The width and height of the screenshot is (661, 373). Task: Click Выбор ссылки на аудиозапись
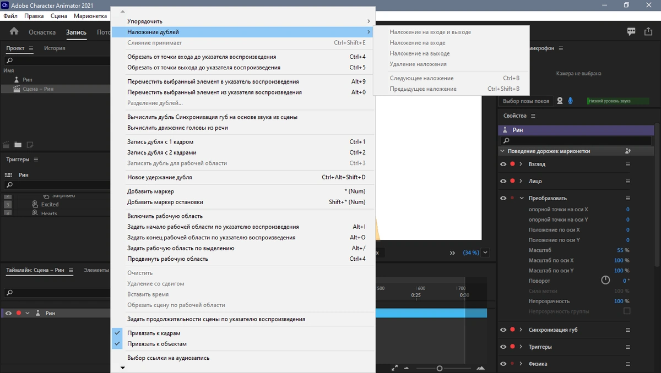click(x=243, y=358)
